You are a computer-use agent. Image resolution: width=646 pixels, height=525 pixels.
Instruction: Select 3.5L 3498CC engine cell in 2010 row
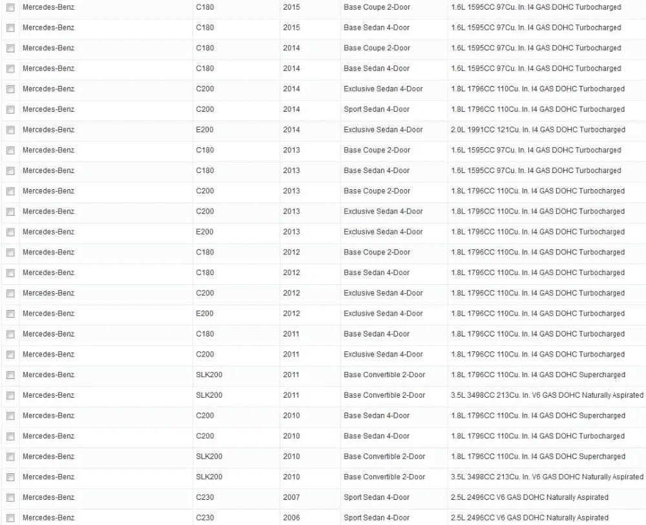[547, 477]
